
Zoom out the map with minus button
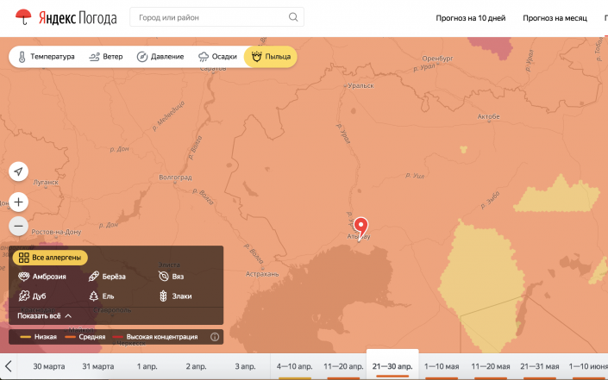click(19, 227)
